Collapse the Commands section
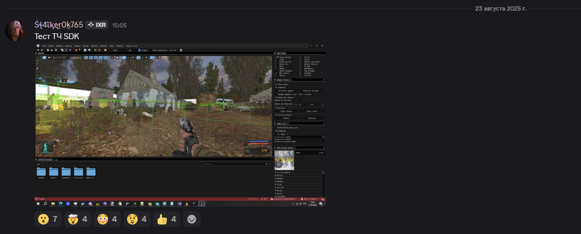 point(276,88)
